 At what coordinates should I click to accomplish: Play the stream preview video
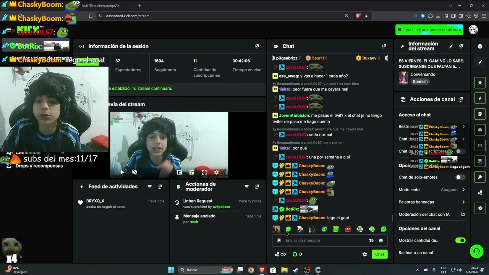[122, 172]
